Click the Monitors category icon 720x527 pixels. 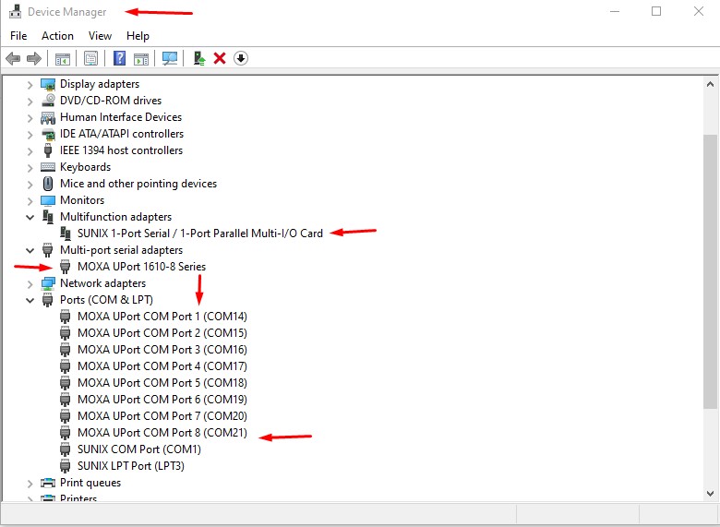coord(48,200)
